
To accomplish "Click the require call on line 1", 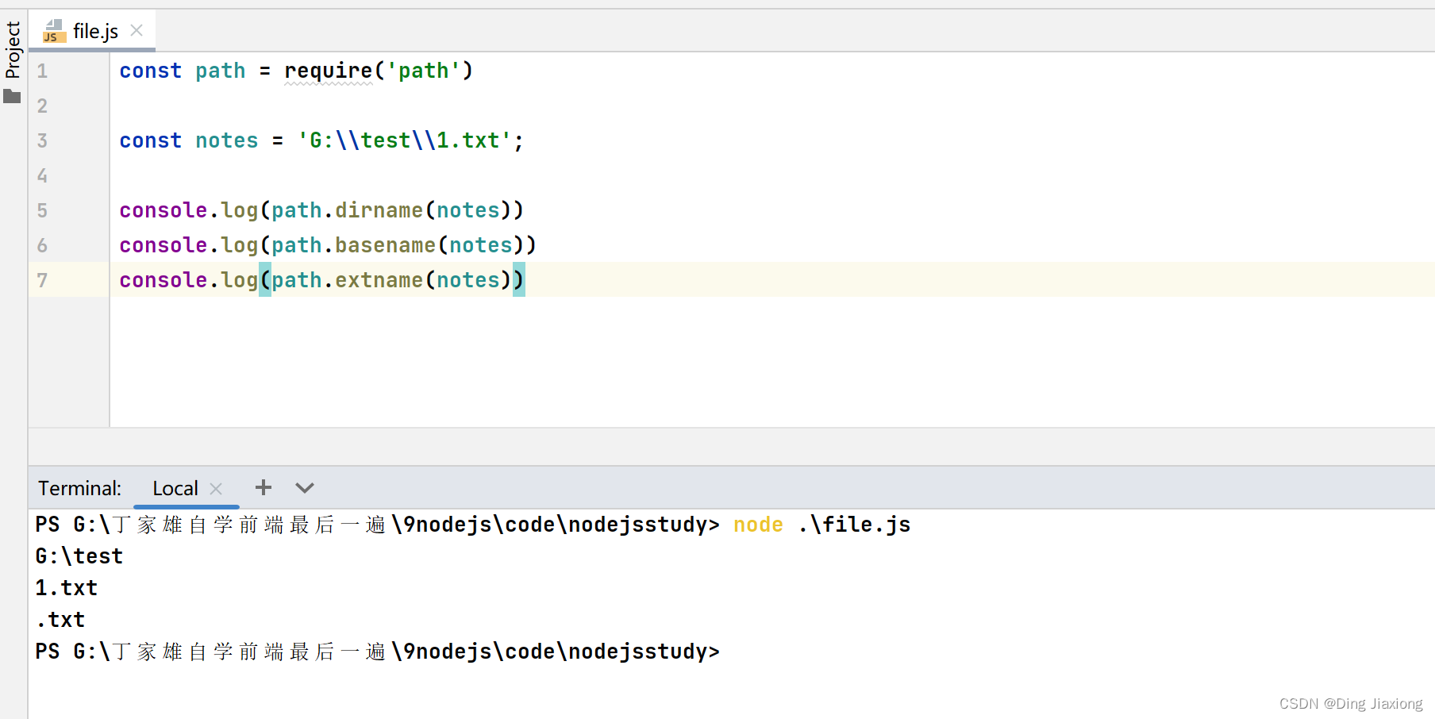I will pos(329,71).
